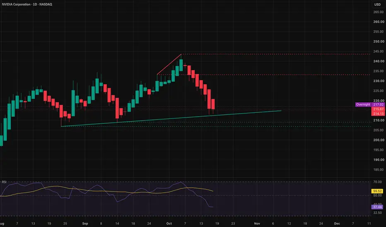Click the 70.00 RSI scale label
The width and height of the screenshot is (386, 227).
pyautogui.click(x=377, y=182)
